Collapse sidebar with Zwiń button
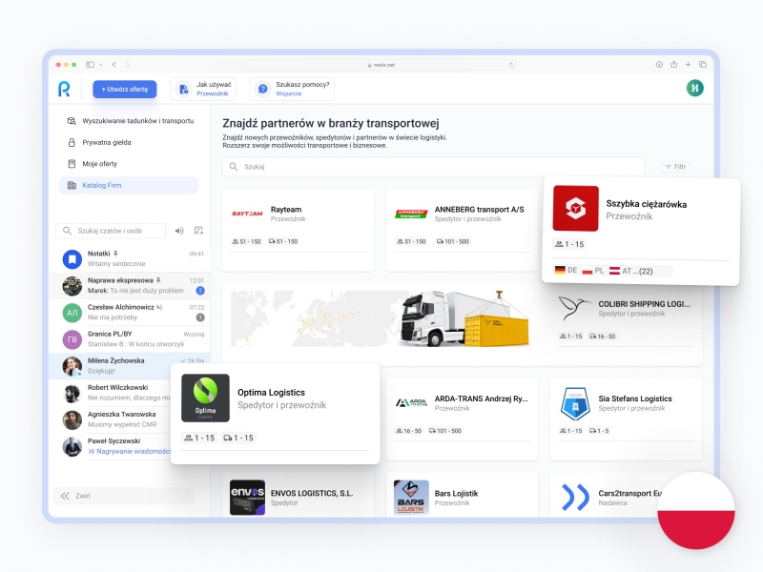763x572 pixels. pos(123,496)
